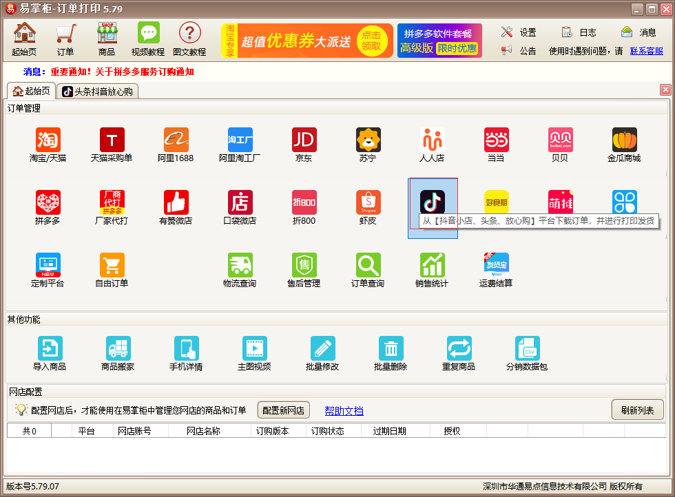The width and height of the screenshot is (675, 497).
Task: Open 日志 log viewer
Action: pyautogui.click(x=579, y=32)
